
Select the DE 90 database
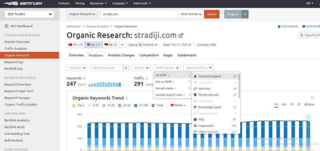pos(111,45)
